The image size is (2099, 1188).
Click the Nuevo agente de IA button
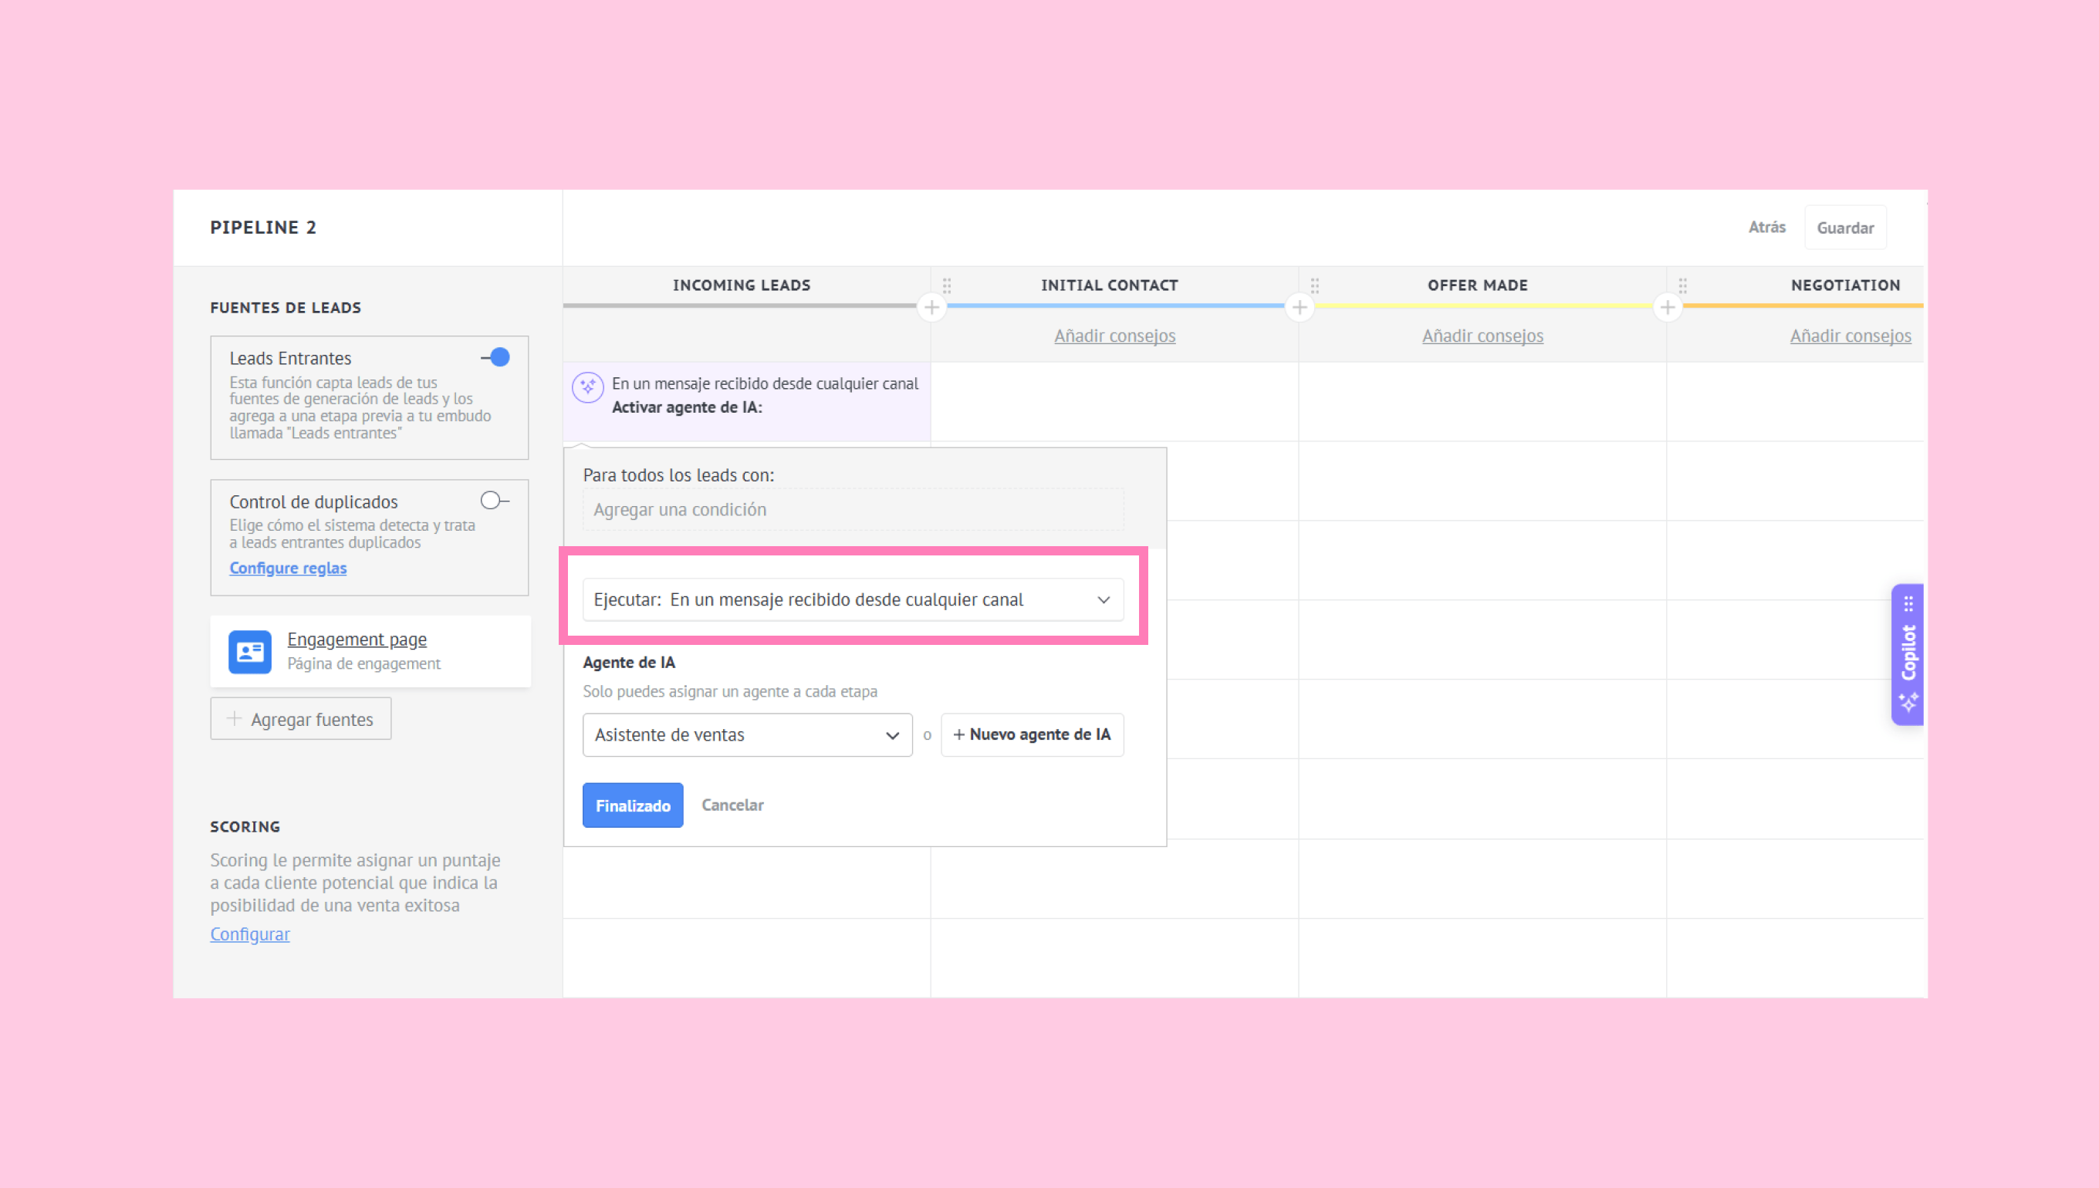1032,734
